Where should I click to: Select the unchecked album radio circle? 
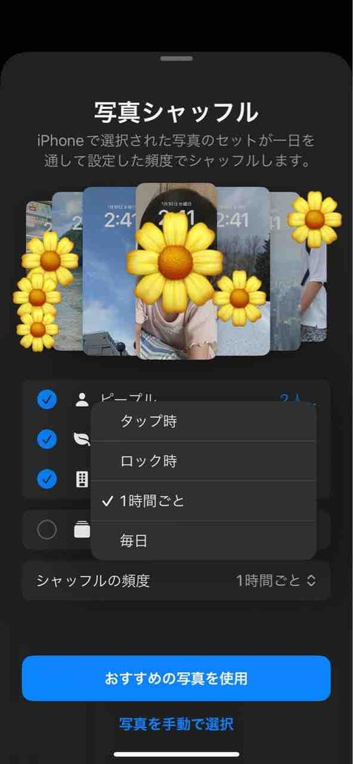click(x=47, y=530)
